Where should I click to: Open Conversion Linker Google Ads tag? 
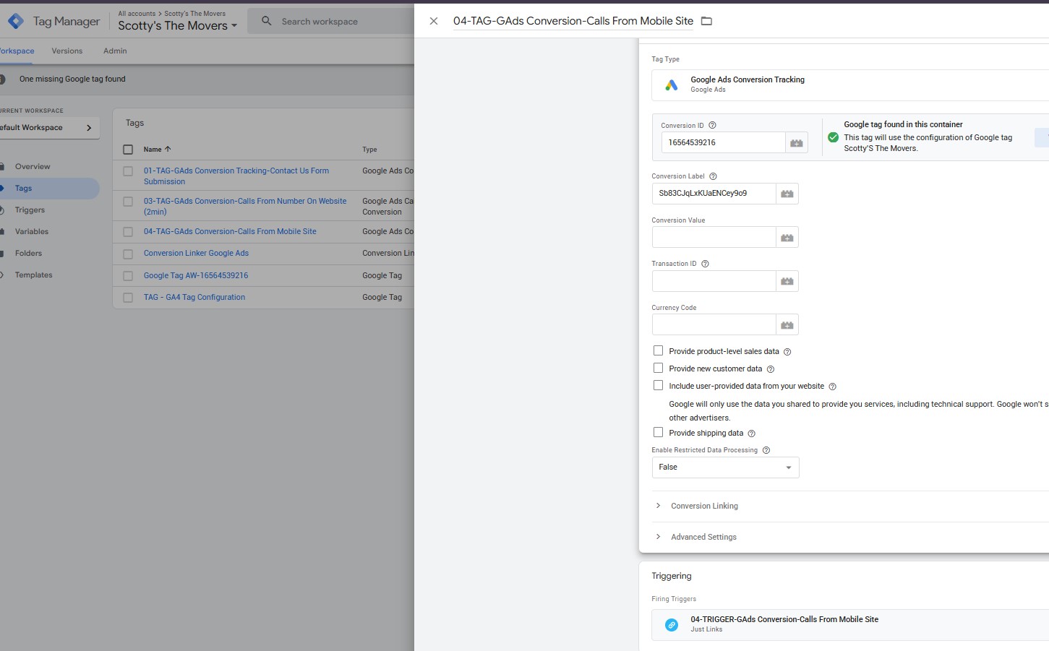pos(196,254)
